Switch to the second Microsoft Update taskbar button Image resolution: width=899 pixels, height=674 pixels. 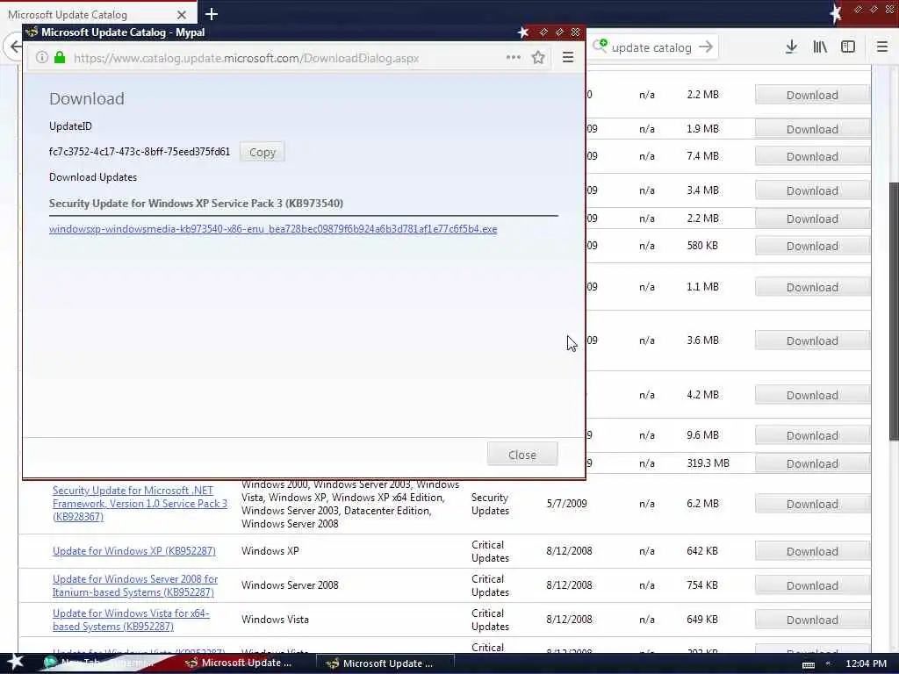click(385, 663)
